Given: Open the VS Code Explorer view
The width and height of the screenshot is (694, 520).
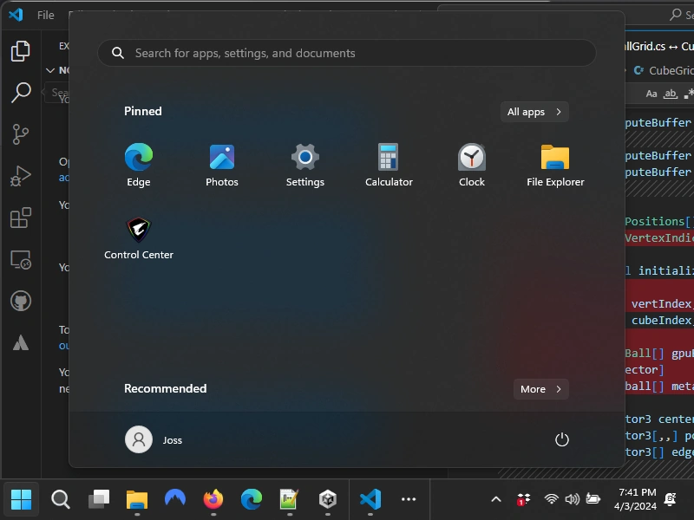Looking at the screenshot, I should [x=20, y=51].
